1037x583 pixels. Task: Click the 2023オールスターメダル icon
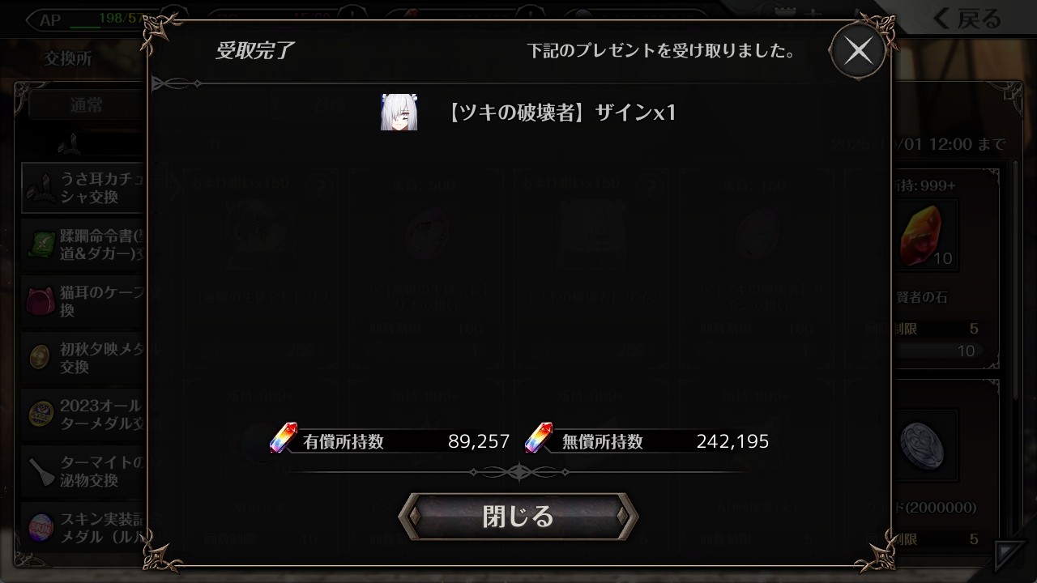[41, 415]
